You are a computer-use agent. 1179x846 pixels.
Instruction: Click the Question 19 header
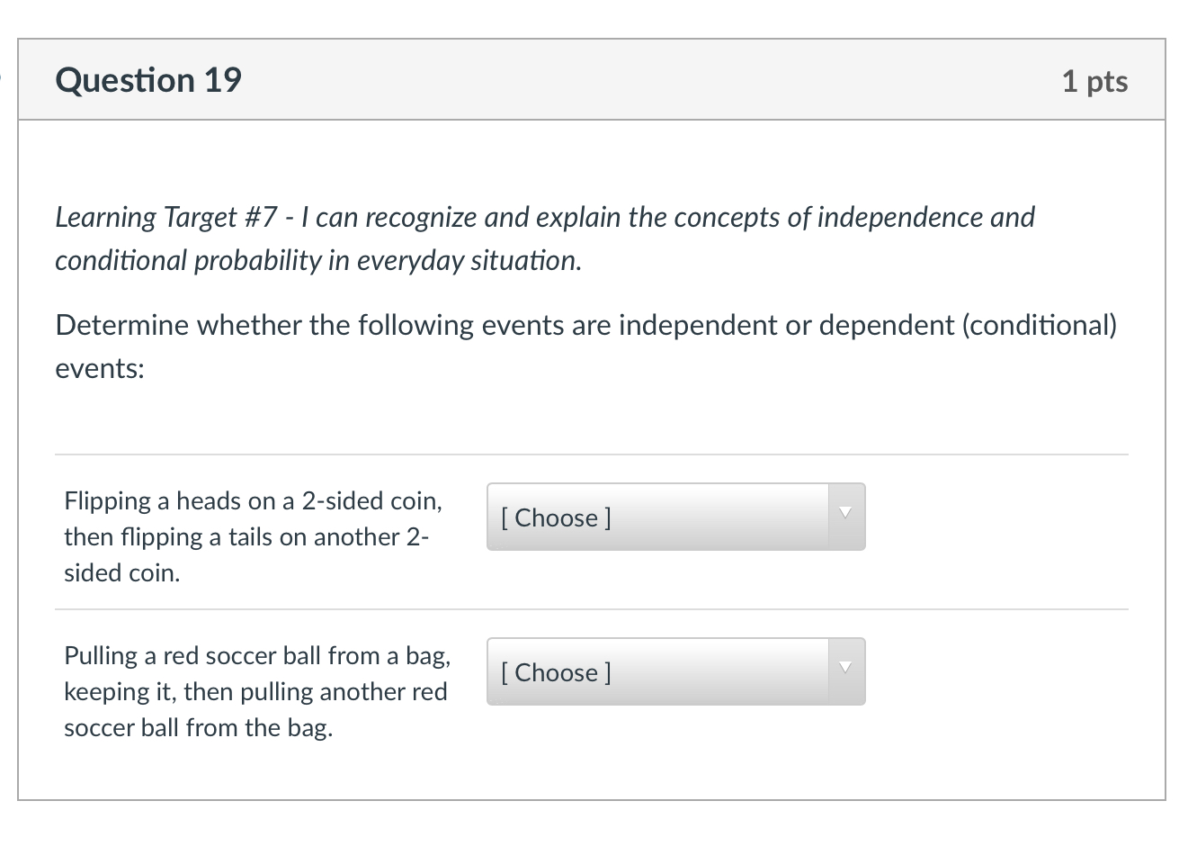point(147,80)
